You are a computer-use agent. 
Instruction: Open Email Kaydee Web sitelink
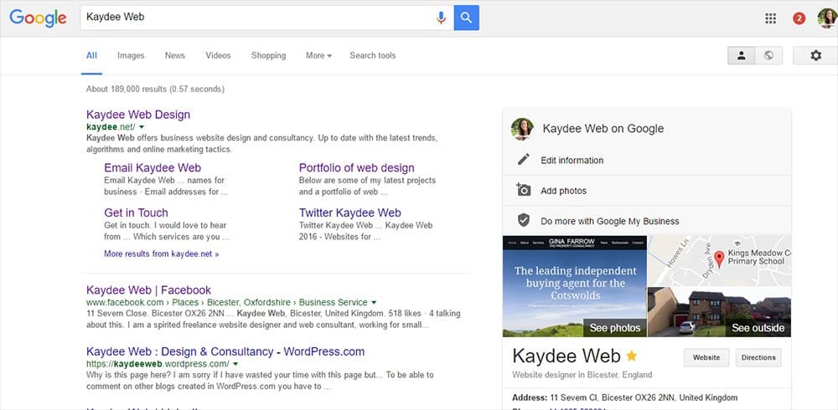pyautogui.click(x=153, y=167)
